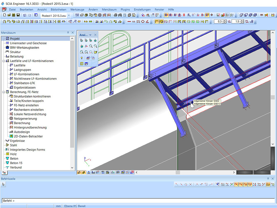This screenshot has width=277, height=208.
Task: Click the Undo arrow icon
Action: (25, 15)
